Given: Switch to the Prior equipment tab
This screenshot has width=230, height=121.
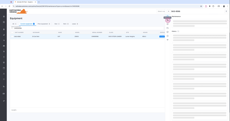Looking at the screenshot, I should [44, 24].
